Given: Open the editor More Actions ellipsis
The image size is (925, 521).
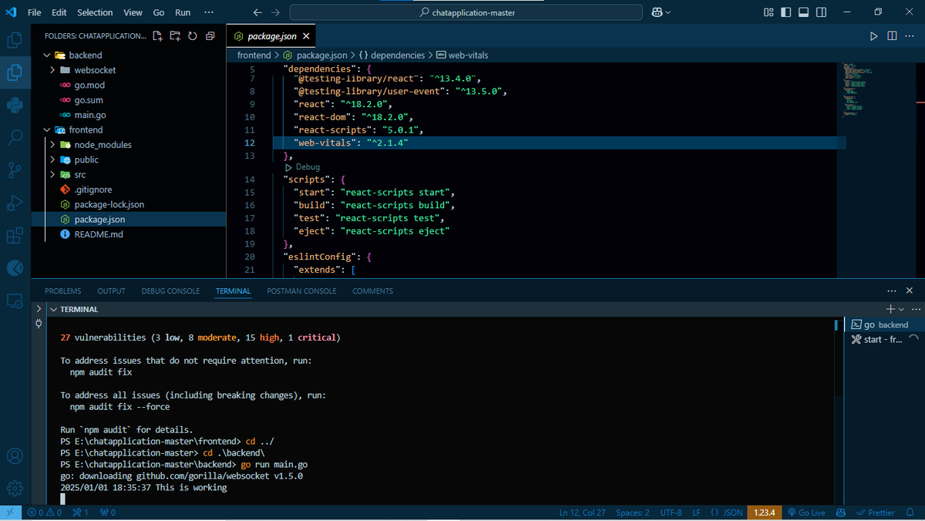Looking at the screenshot, I should point(910,36).
